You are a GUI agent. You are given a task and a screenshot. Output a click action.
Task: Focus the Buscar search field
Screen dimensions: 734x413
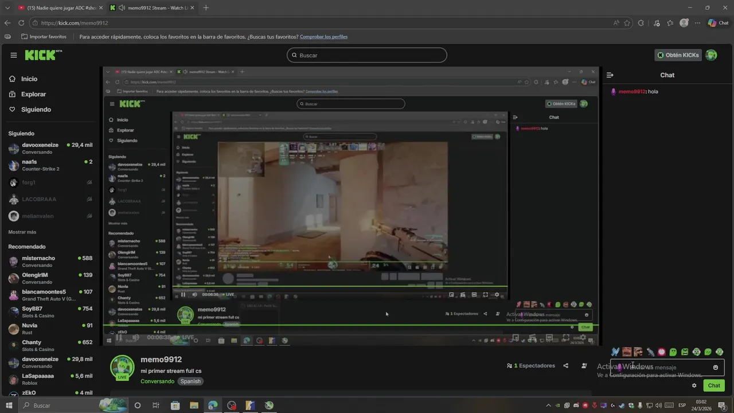click(367, 55)
